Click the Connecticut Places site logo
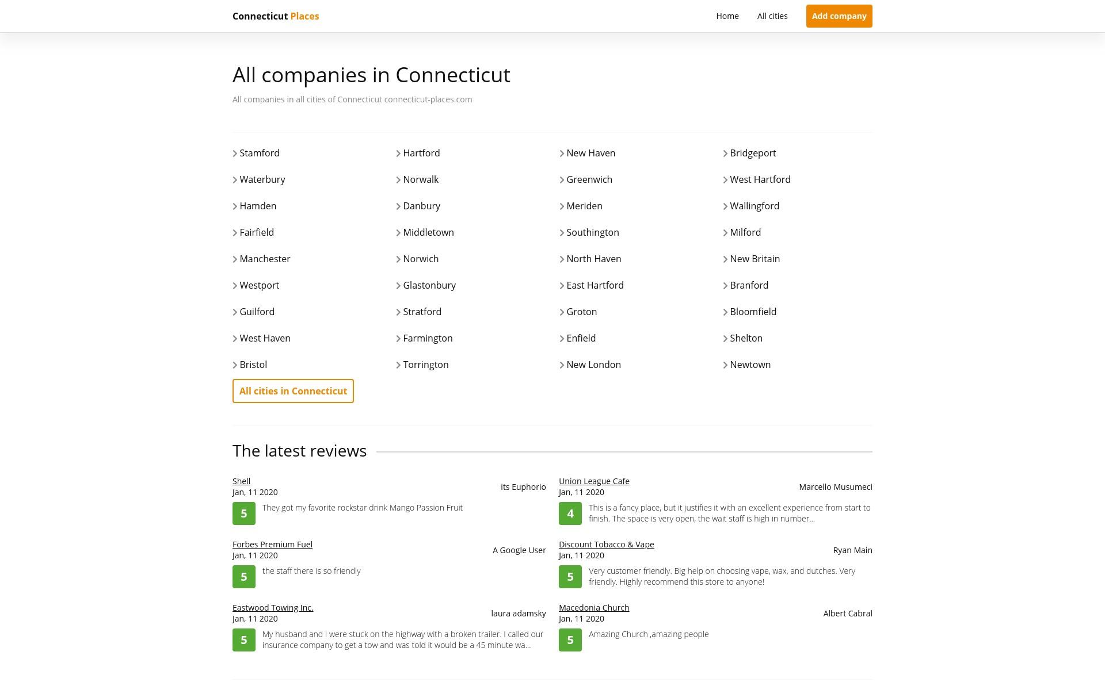Viewport: 1105px width, 690px height. [x=276, y=16]
